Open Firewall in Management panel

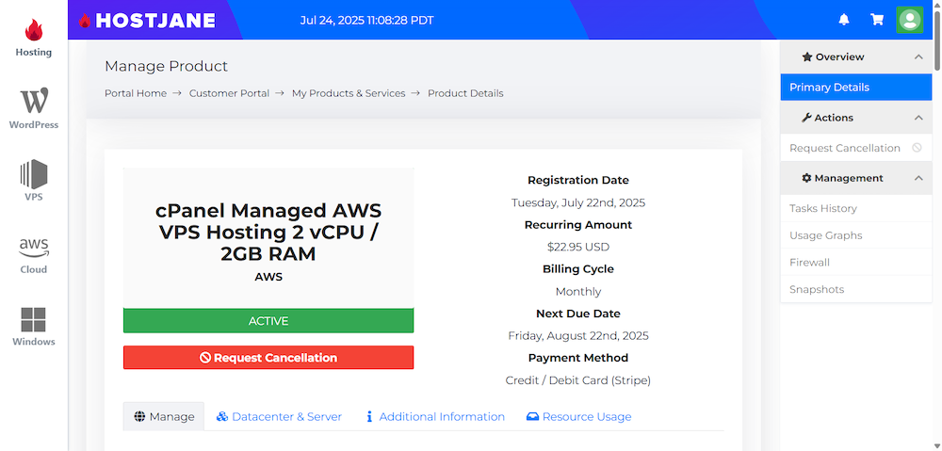pyautogui.click(x=856, y=263)
